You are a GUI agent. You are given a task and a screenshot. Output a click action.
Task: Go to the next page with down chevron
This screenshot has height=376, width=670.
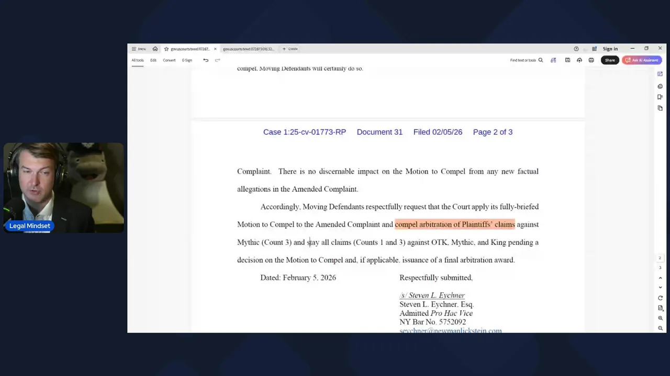tap(660, 287)
